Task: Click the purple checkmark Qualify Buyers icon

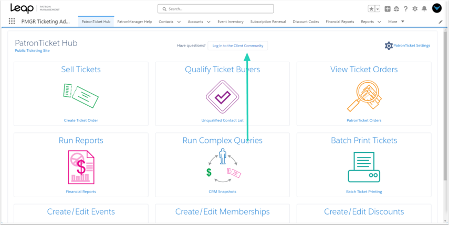Action: pos(223,96)
